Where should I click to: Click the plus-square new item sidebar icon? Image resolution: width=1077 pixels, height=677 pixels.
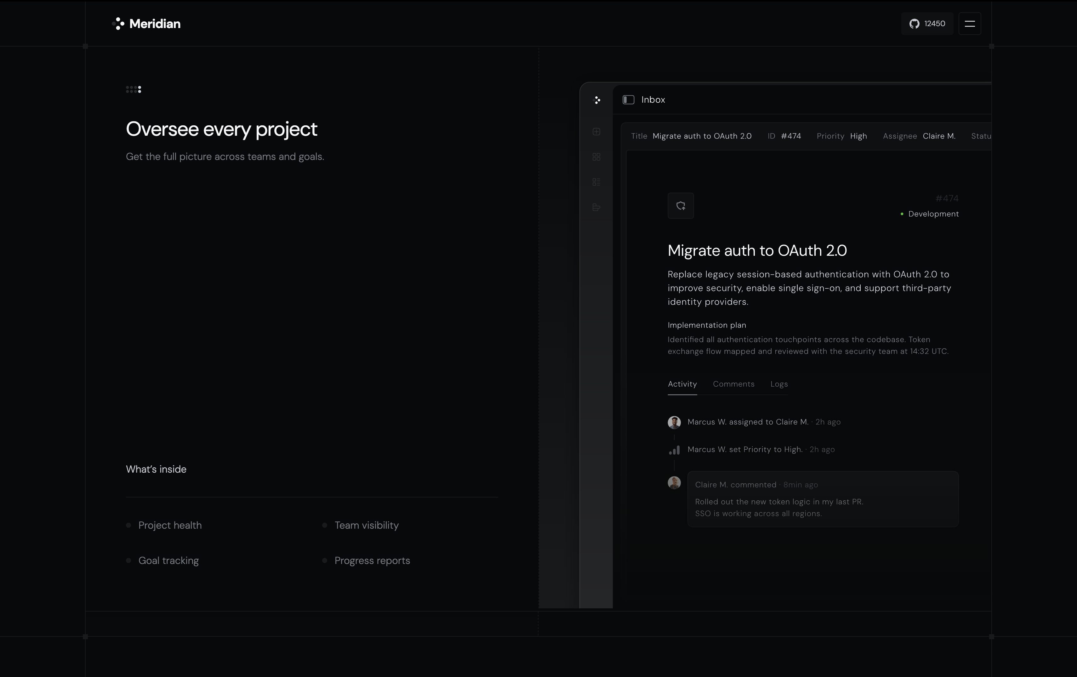[x=596, y=132]
